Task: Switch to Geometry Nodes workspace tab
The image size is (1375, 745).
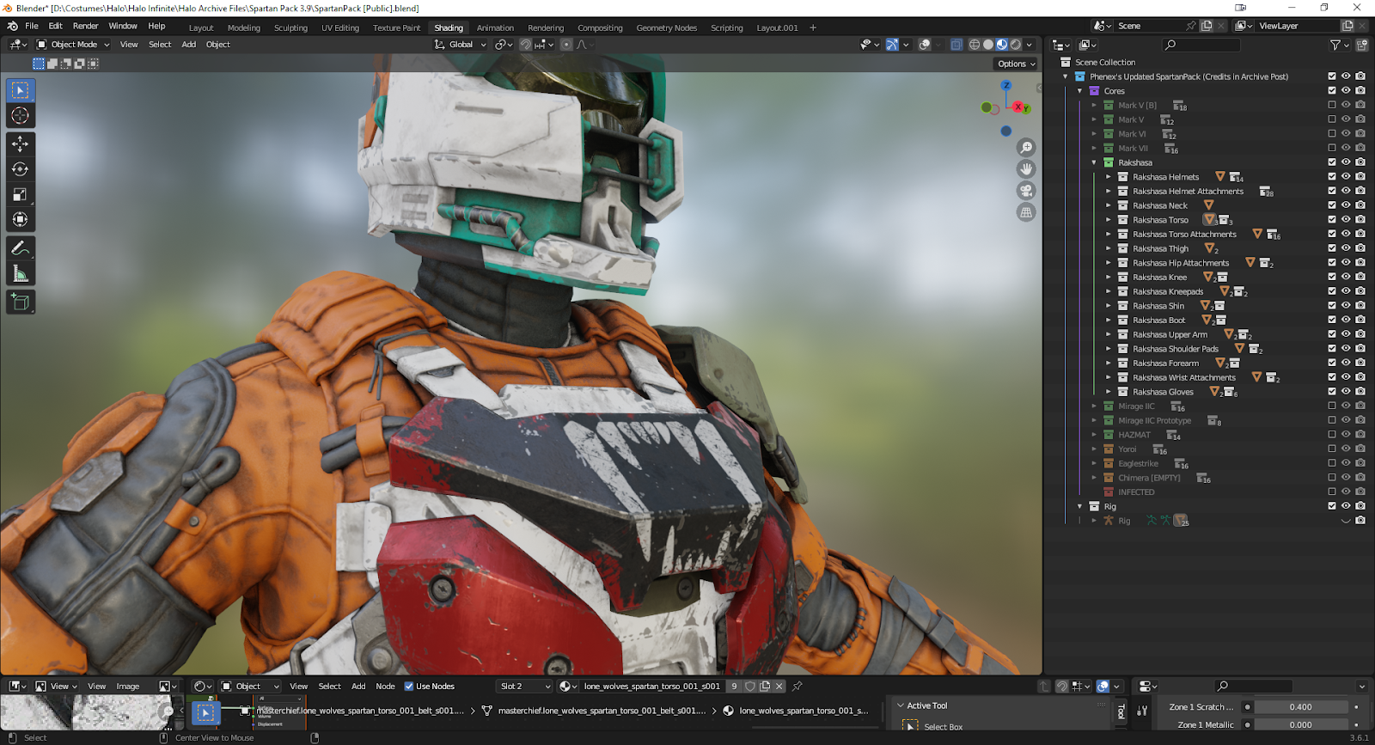Action: [x=667, y=27]
